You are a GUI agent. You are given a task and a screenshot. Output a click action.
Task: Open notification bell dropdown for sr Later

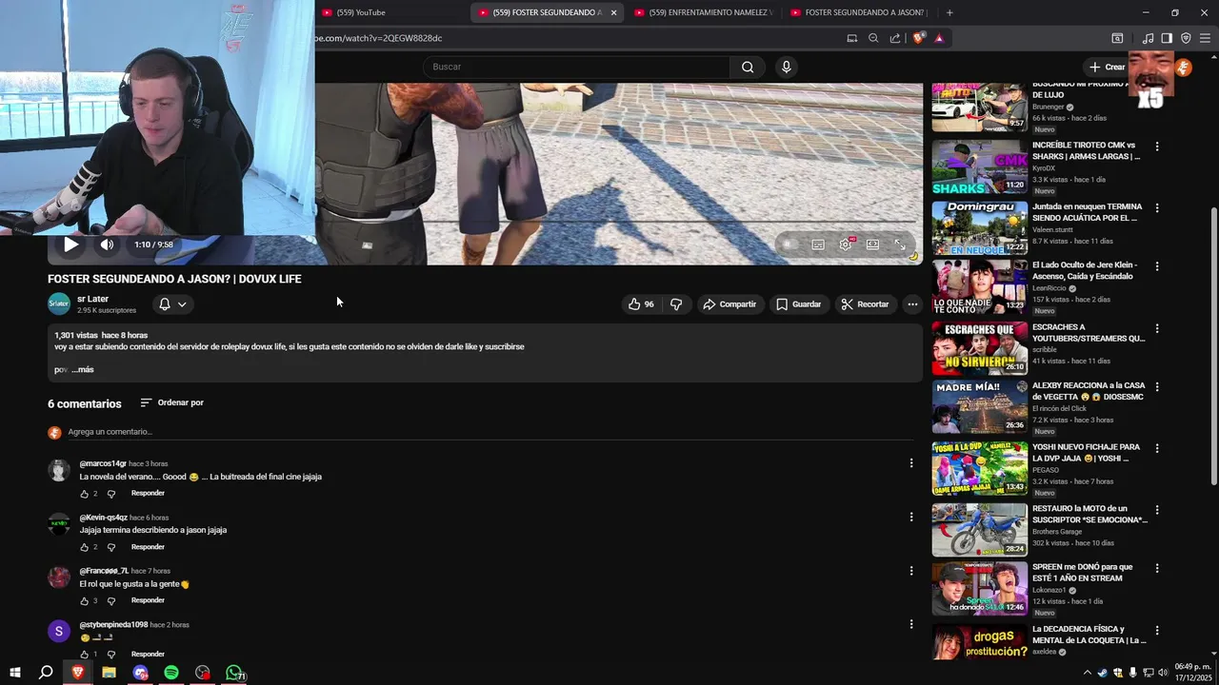tap(172, 304)
